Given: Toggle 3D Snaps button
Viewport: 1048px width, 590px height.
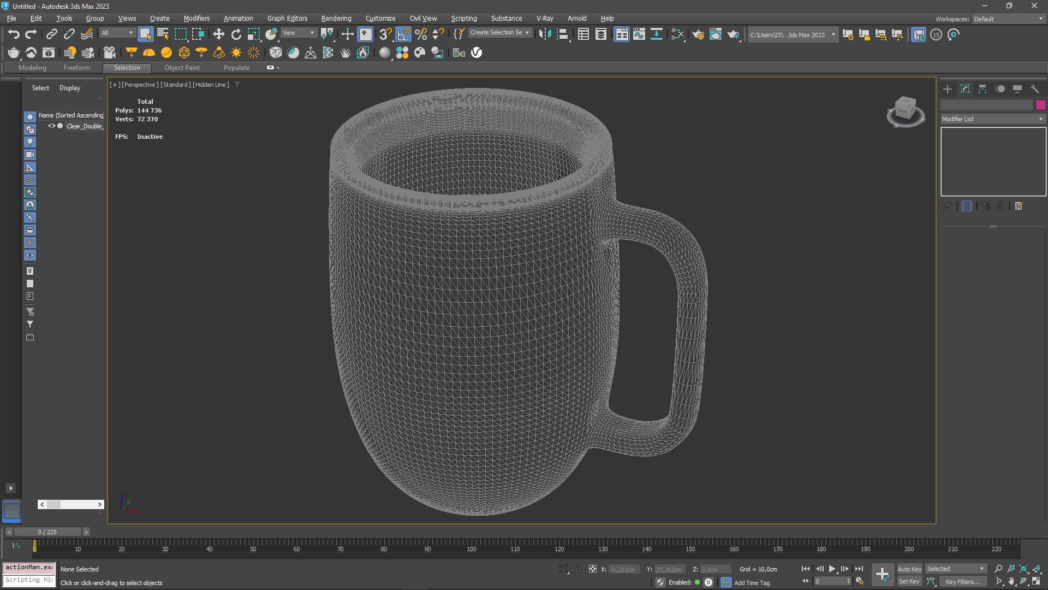Looking at the screenshot, I should 385,34.
